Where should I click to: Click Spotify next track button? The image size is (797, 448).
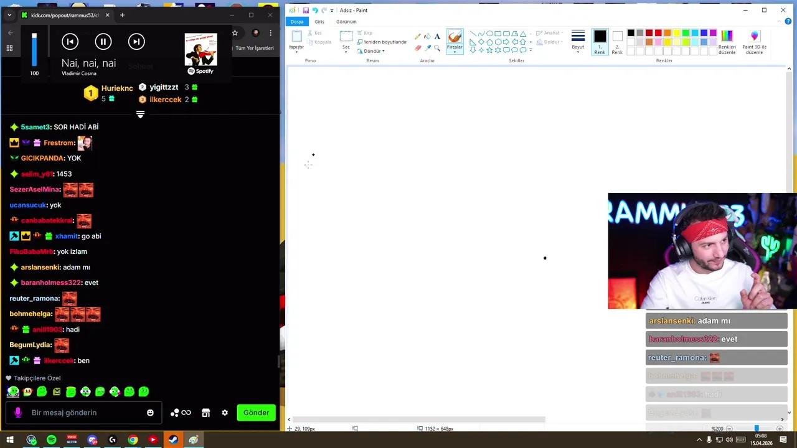tap(136, 42)
